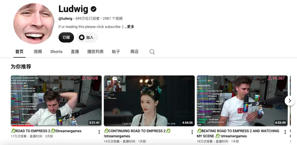Open options menu for CONTINUING ROAD TO EMPRESS 2
The width and height of the screenshot is (297, 145).
pyautogui.click(x=192, y=132)
